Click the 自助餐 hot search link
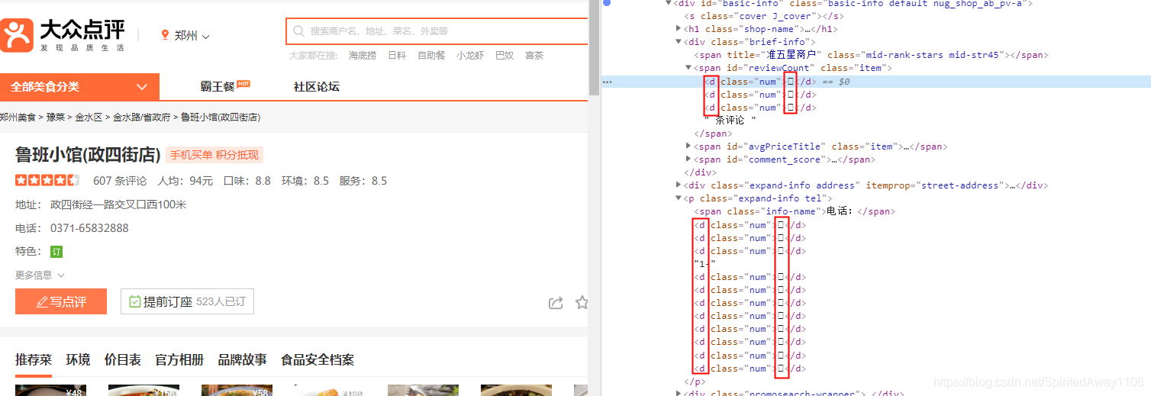The image size is (1151, 396). point(431,56)
